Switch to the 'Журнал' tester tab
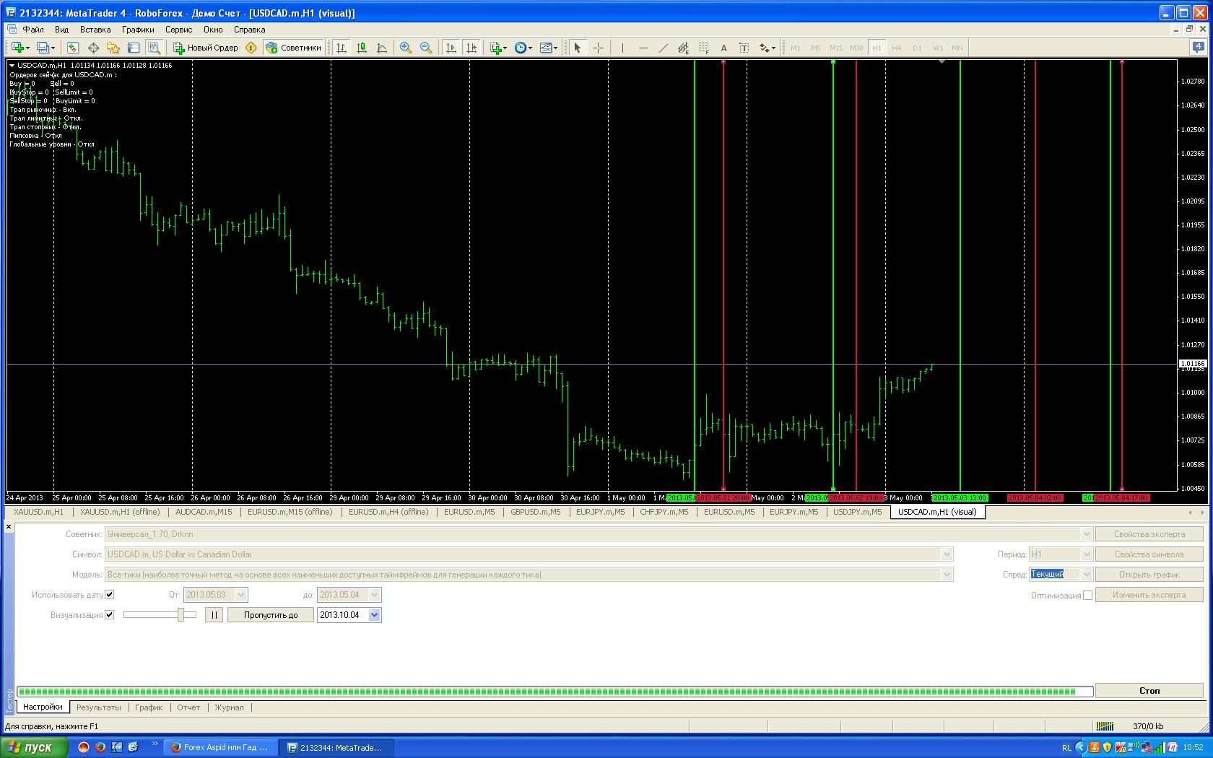The image size is (1213, 758). 229,707
